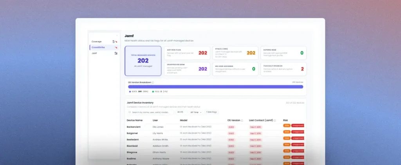The height and width of the screenshot is (165, 401).
Task: Open the Beetledent device row
Action: 215,140
